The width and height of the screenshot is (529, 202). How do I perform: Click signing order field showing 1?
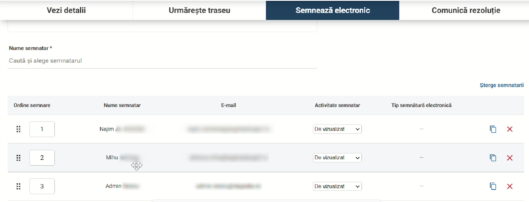42,129
